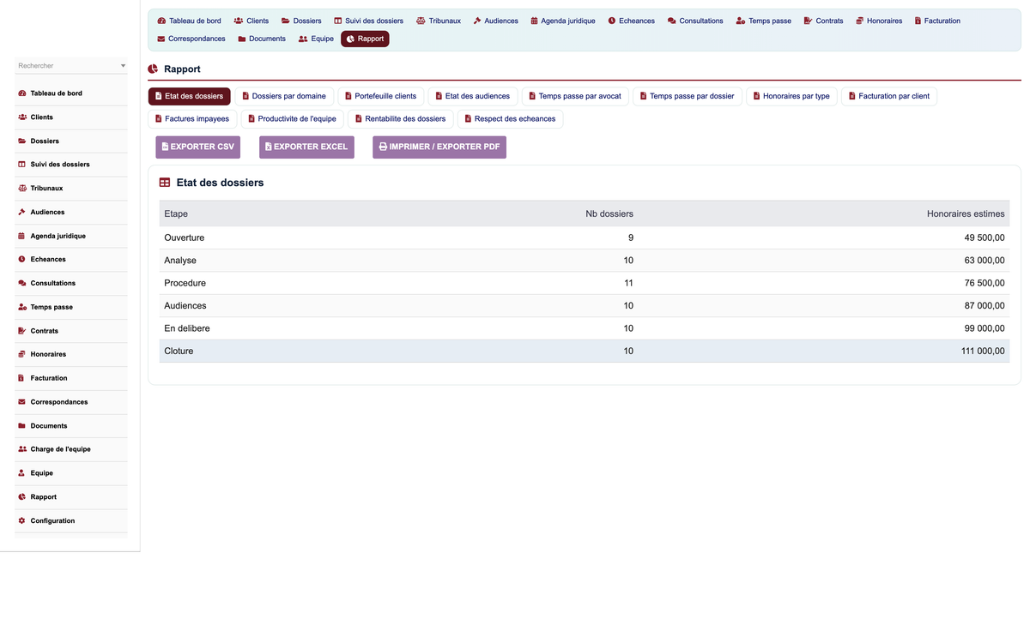Go to Temps passe in top navigation

[763, 21]
